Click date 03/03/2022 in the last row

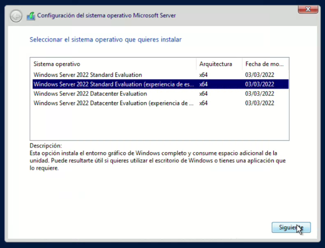[260, 103]
